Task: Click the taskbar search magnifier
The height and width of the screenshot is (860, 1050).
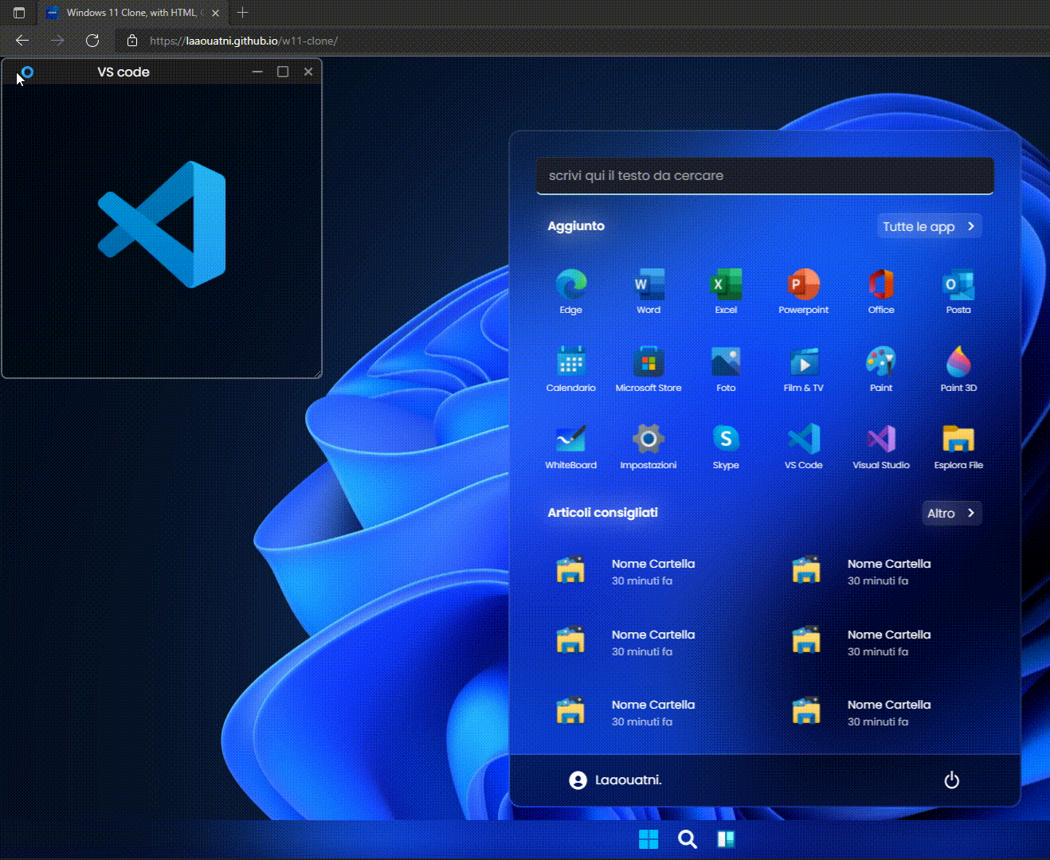Action: [x=687, y=839]
